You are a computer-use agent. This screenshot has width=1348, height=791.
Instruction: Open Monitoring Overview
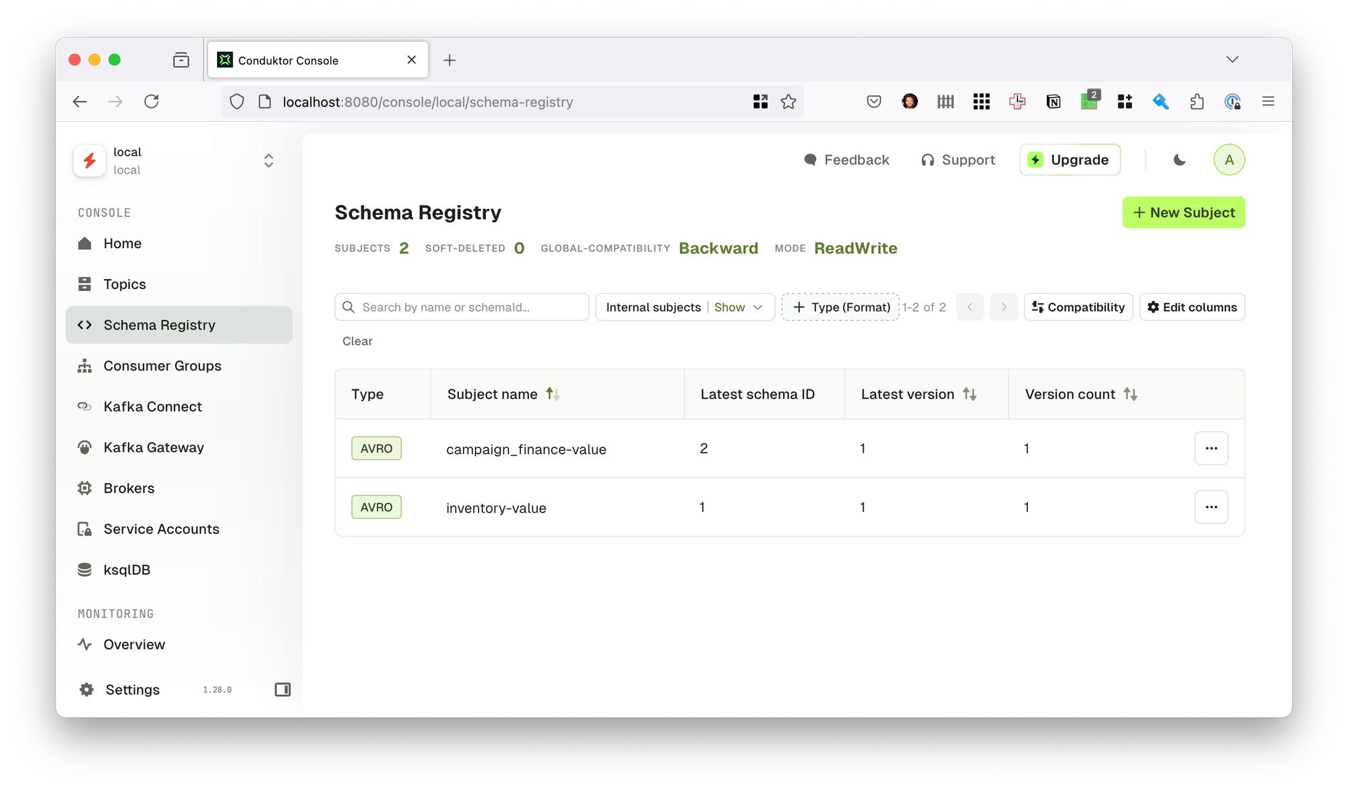[x=133, y=644]
